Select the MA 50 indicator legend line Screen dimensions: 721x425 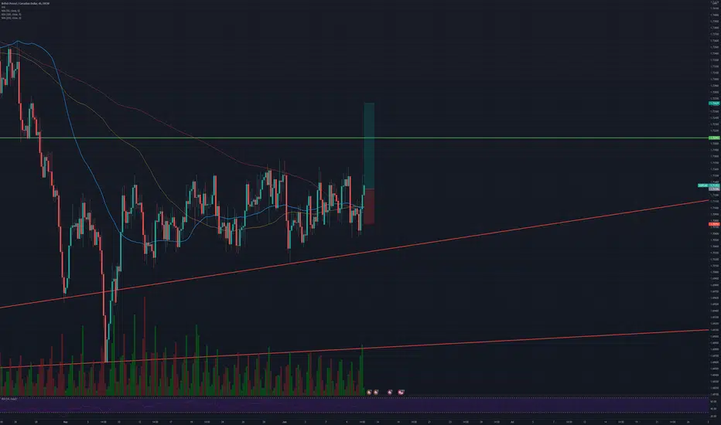tap(10, 11)
